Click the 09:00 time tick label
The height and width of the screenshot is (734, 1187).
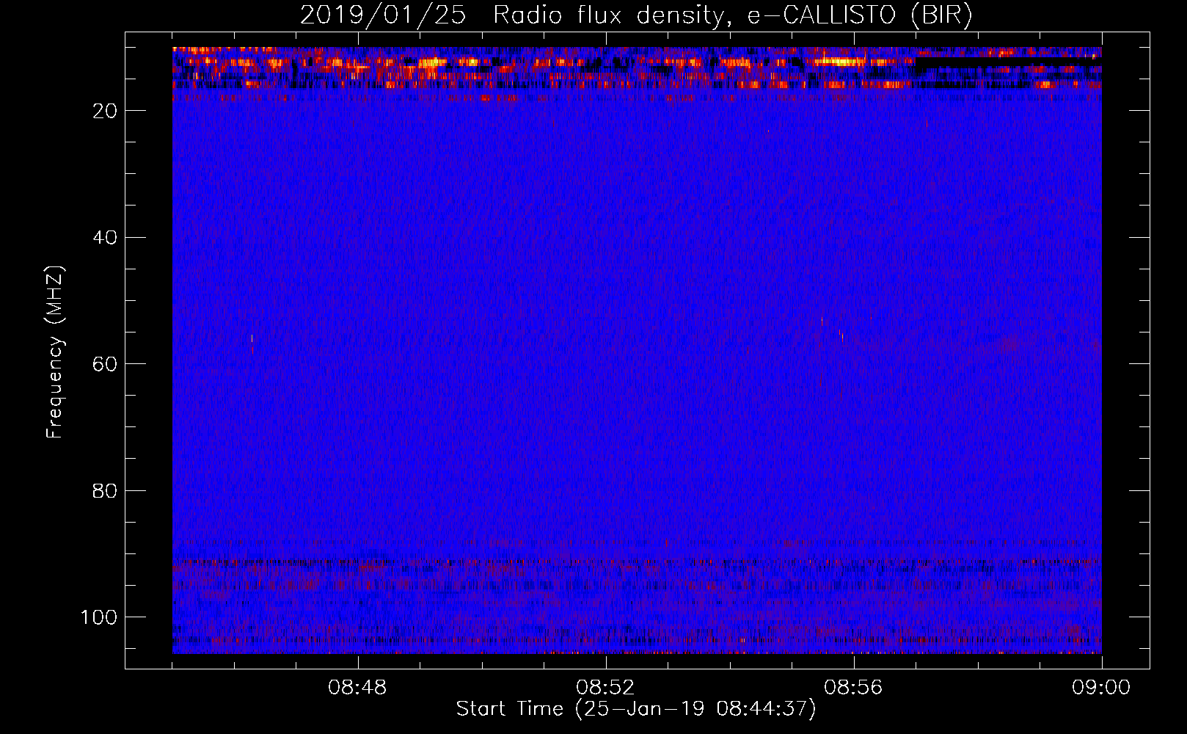pyautogui.click(x=1101, y=688)
